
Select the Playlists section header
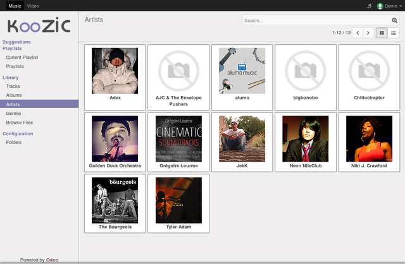point(12,49)
